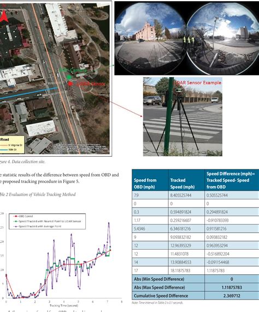Image resolution: width=259 pixels, height=312 pixels.
Task: Click 'Speed Tracked with Nearest Point' legend entry
Action: pos(47,221)
